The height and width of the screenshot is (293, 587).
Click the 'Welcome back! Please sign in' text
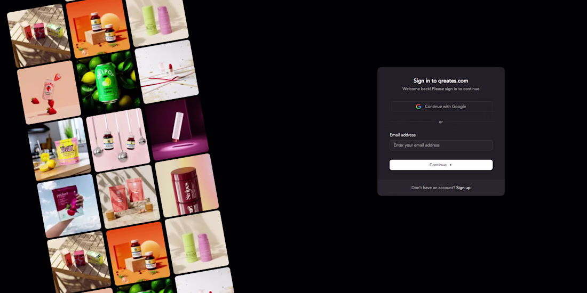441,89
